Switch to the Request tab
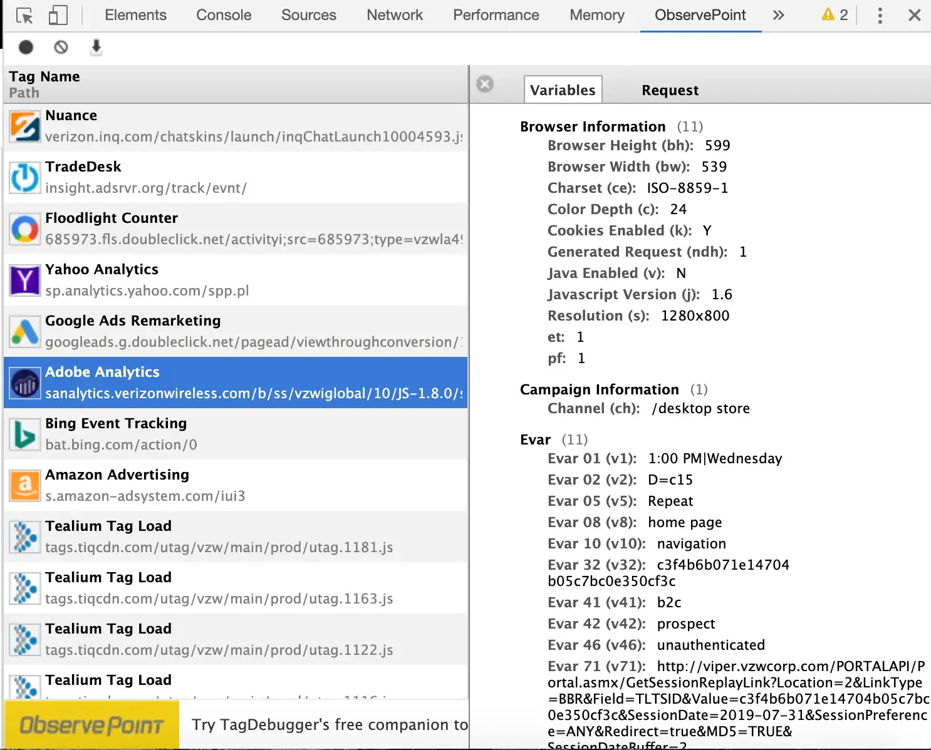931x750 pixels. pos(670,90)
